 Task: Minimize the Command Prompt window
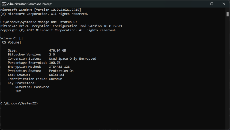[200, 4]
